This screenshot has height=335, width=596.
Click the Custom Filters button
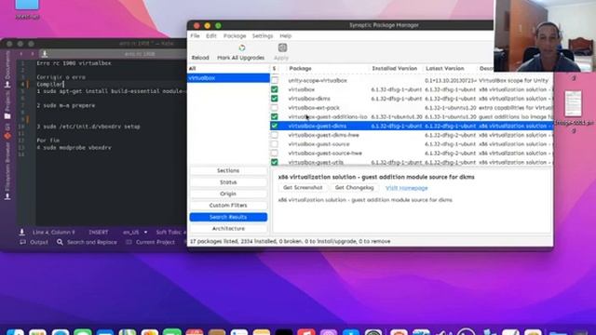pos(228,206)
